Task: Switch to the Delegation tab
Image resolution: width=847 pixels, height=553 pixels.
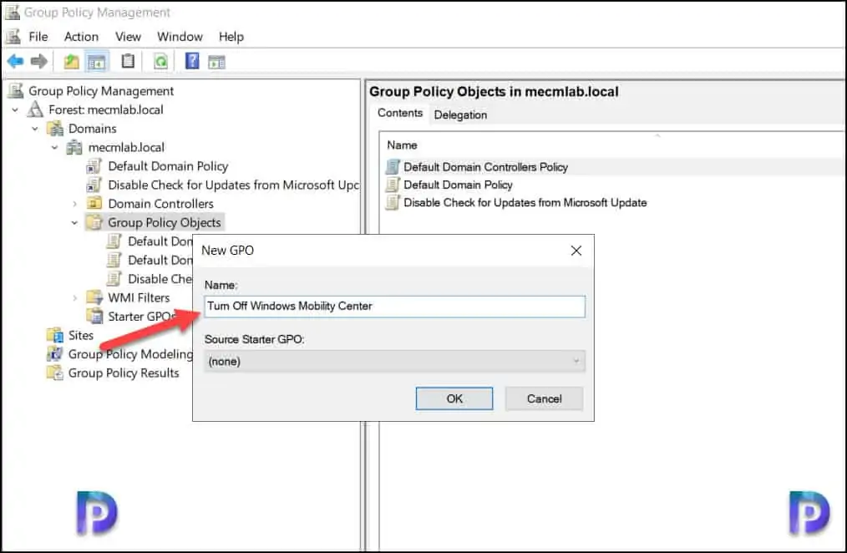Action: (460, 114)
